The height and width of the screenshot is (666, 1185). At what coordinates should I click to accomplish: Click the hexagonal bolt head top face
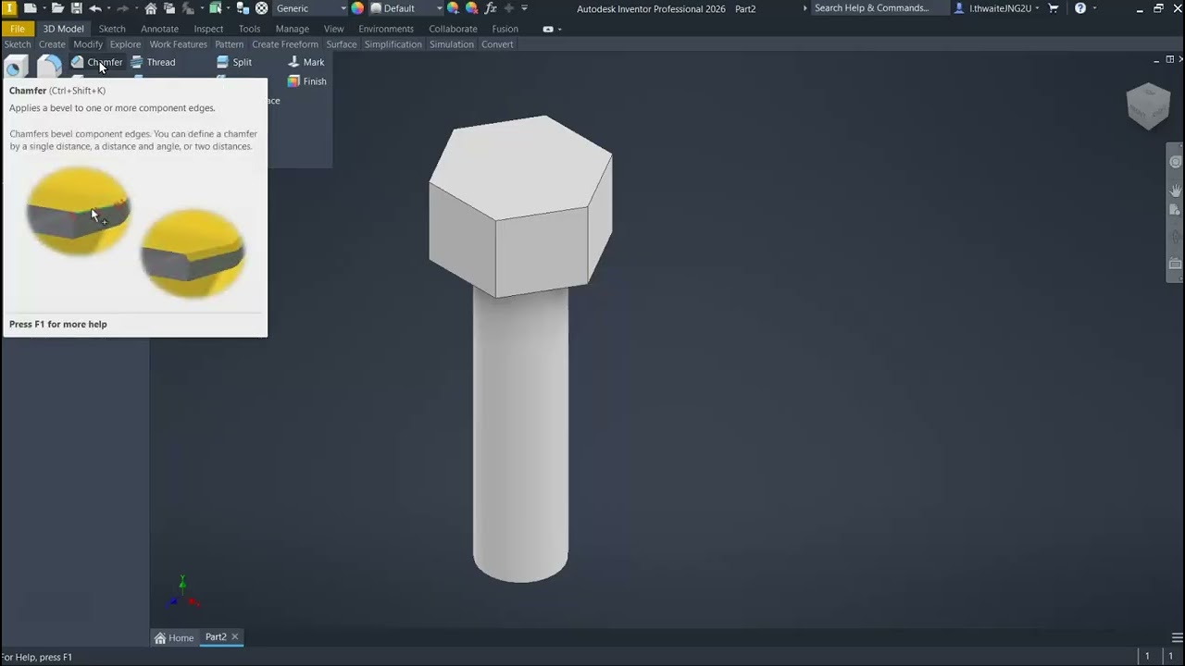coord(520,166)
